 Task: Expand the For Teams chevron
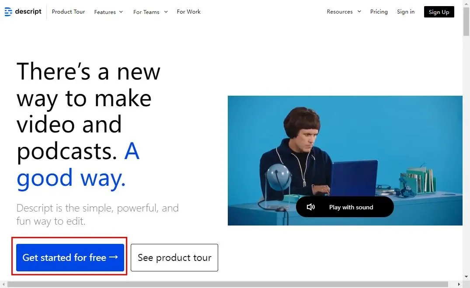(166, 12)
